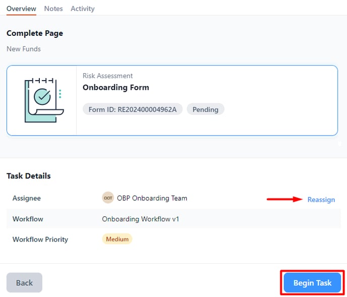Click the Begin Task button

pyautogui.click(x=312, y=282)
